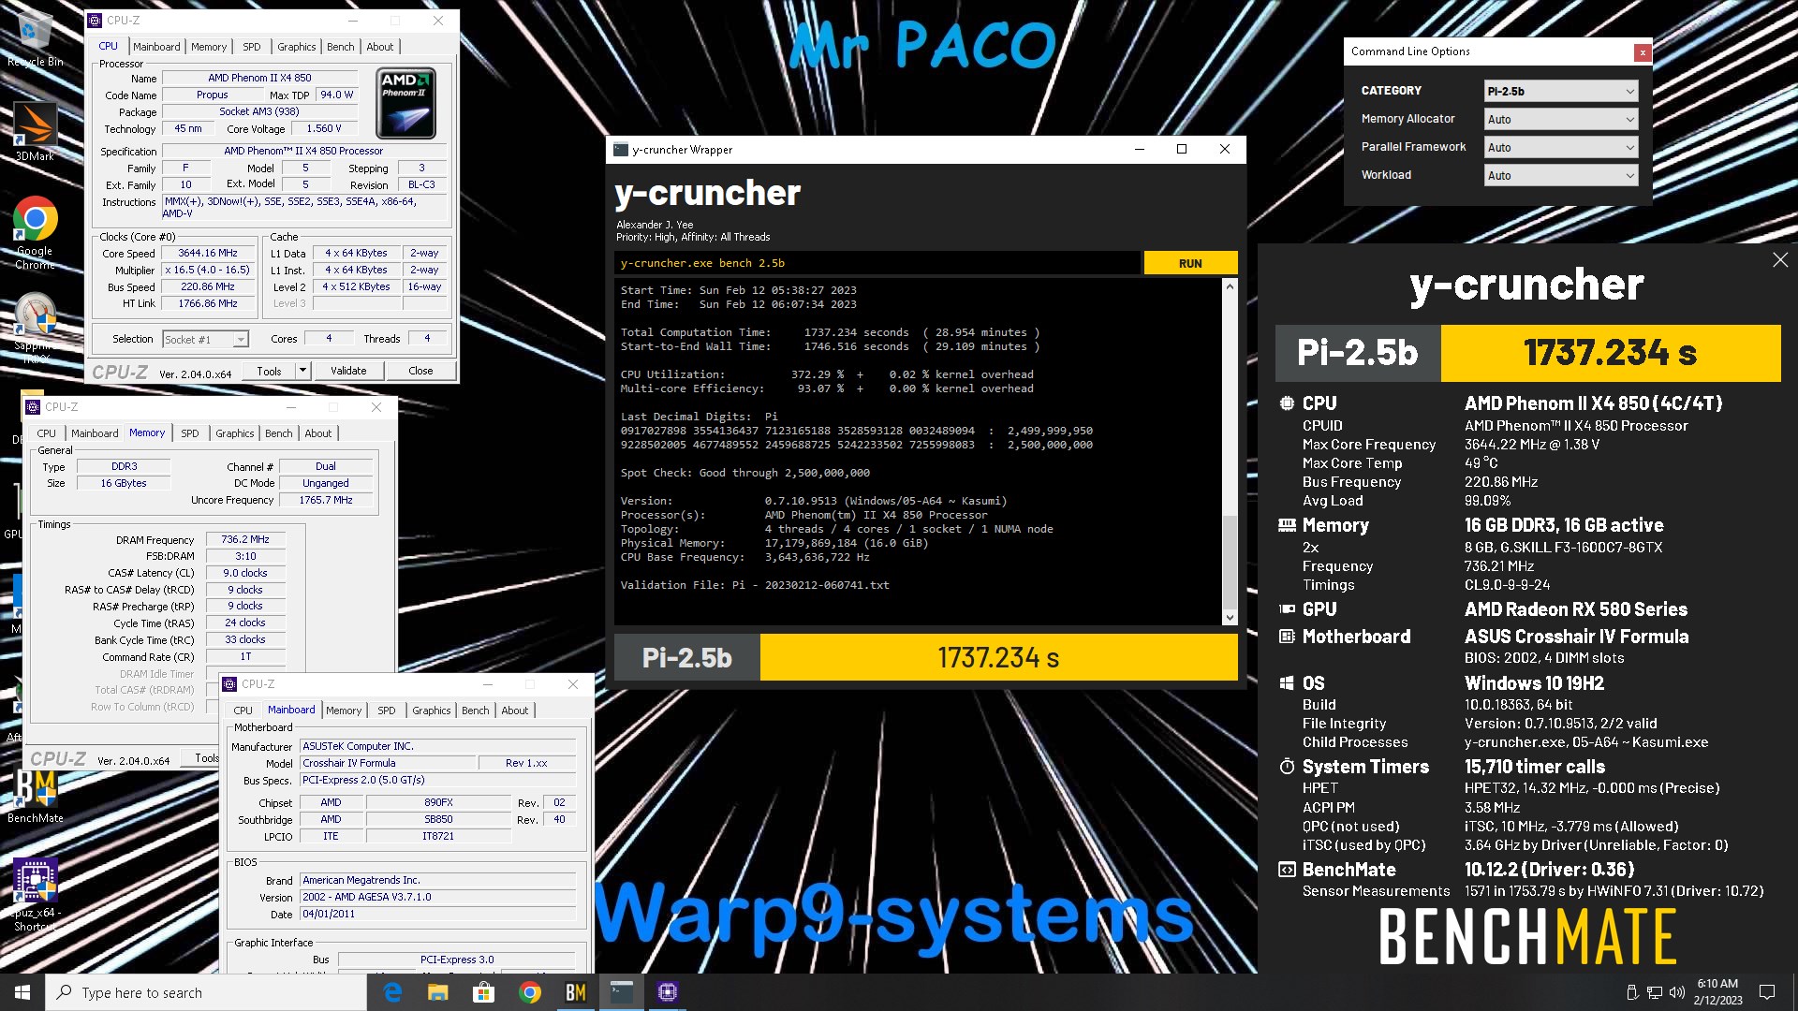The height and width of the screenshot is (1011, 1798).
Task: Switch to CPU-Z in the taskbar
Action: pos(668,992)
